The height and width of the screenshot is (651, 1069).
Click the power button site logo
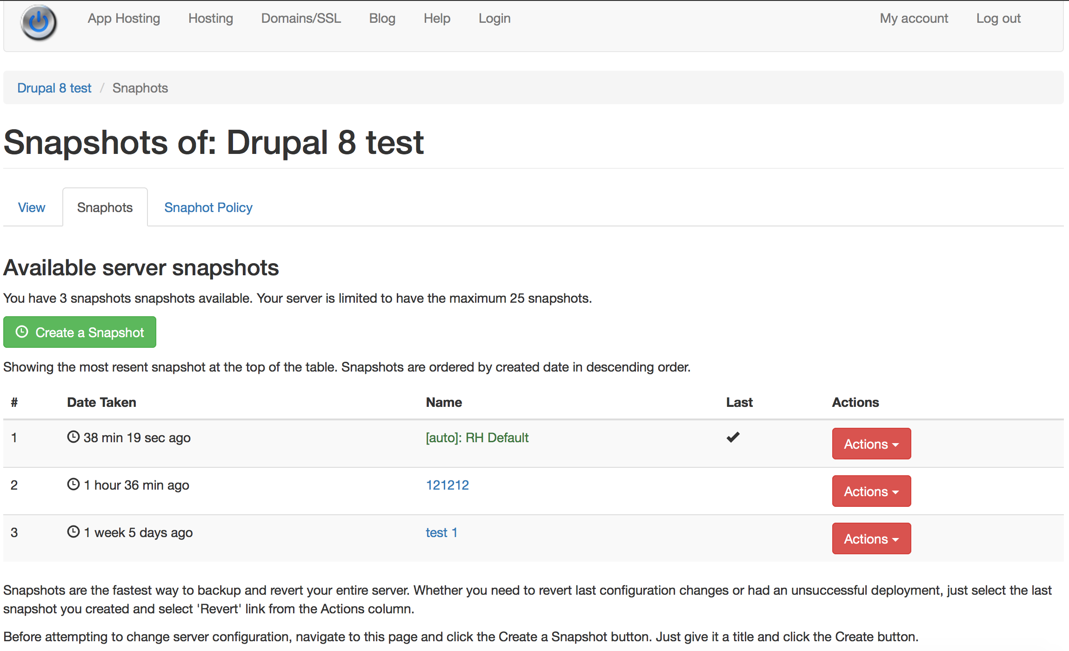[x=39, y=22]
